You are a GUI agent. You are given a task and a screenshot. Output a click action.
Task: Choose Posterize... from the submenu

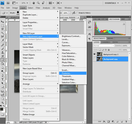pyautogui.click(x=73, y=73)
